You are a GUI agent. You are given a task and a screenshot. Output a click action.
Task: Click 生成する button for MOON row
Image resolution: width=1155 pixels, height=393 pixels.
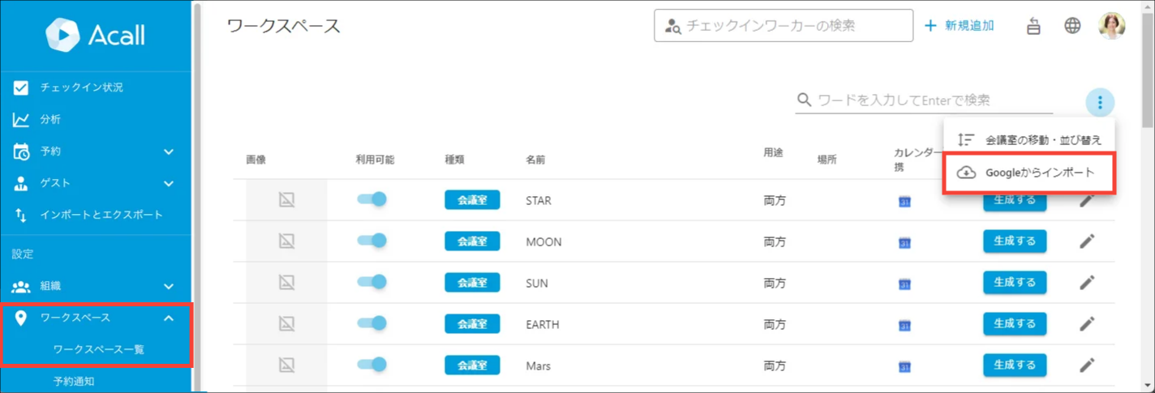pos(1015,241)
